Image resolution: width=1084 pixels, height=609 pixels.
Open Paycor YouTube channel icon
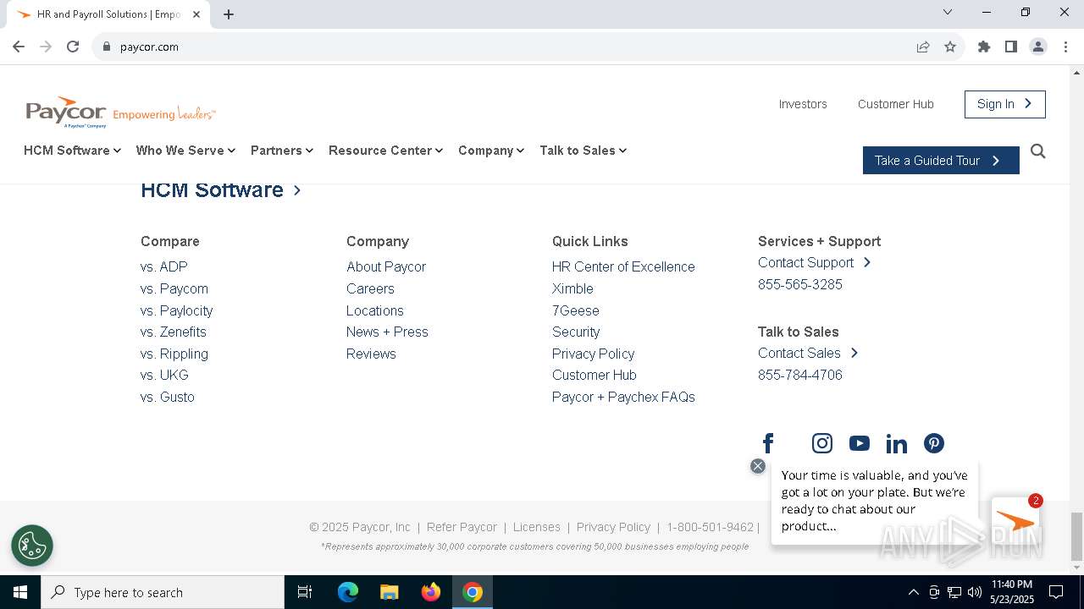pyautogui.click(x=860, y=443)
